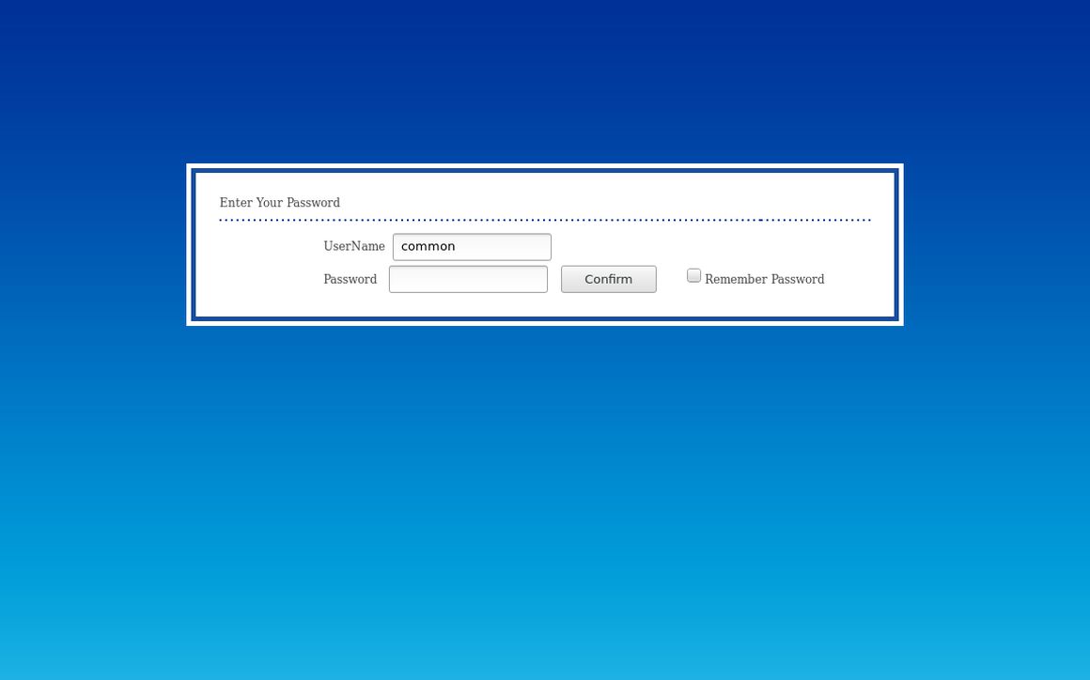Image resolution: width=1090 pixels, height=680 pixels.
Task: Click the UserName field containing common
Action: pos(472,247)
